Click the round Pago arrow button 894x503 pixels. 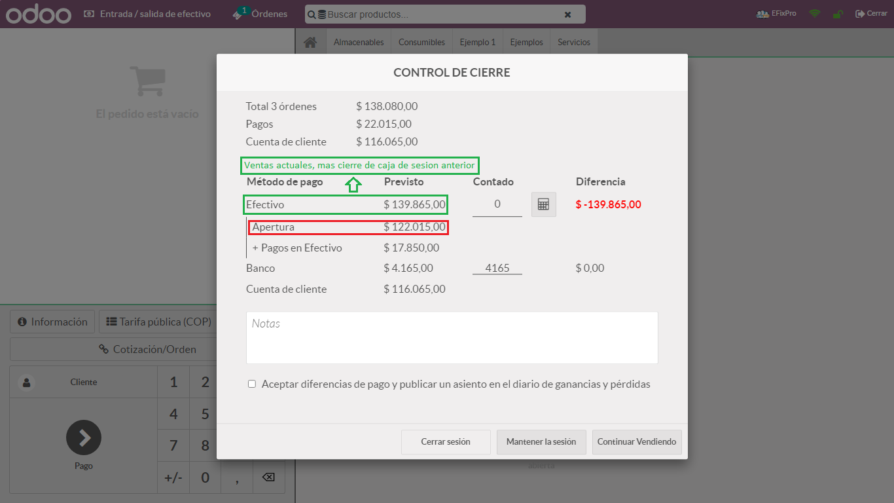84,438
